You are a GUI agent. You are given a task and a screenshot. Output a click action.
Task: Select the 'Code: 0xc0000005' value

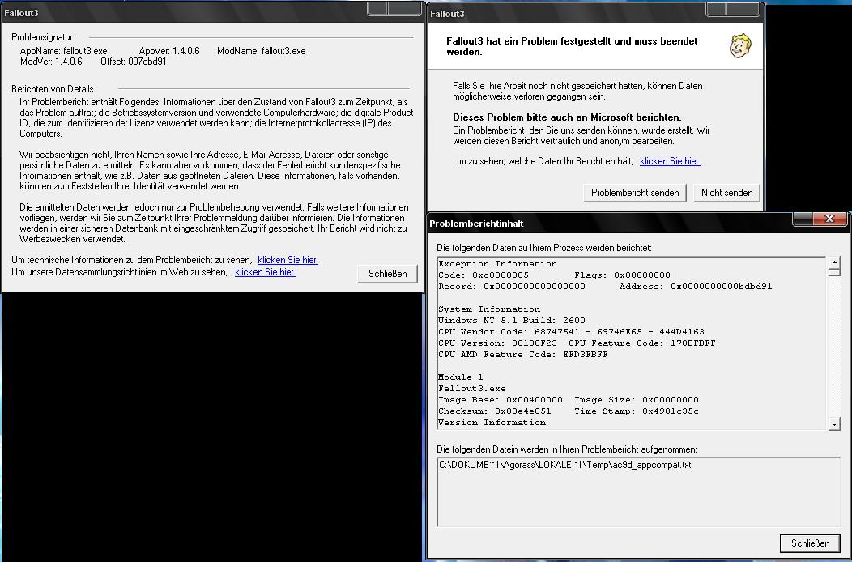[x=483, y=275]
